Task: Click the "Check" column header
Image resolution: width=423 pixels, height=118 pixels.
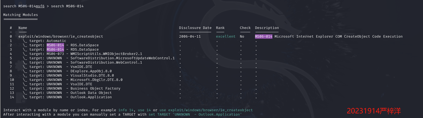Action: 245,28
